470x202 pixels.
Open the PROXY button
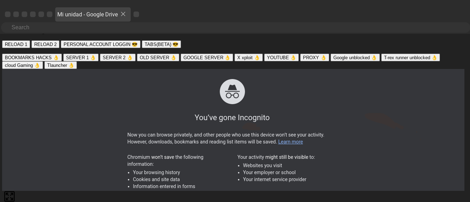314,57
